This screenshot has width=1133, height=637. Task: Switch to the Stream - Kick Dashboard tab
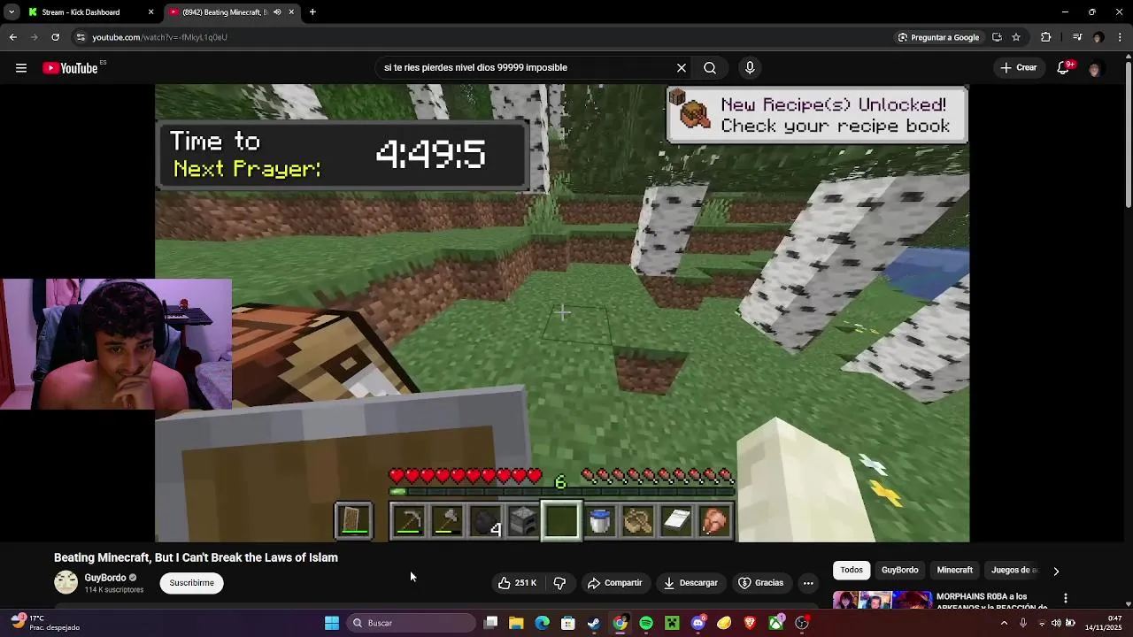[x=81, y=12]
